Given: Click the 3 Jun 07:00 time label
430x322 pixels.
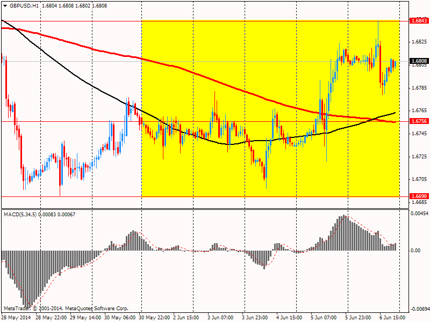Looking at the screenshot, I should coord(220,318).
